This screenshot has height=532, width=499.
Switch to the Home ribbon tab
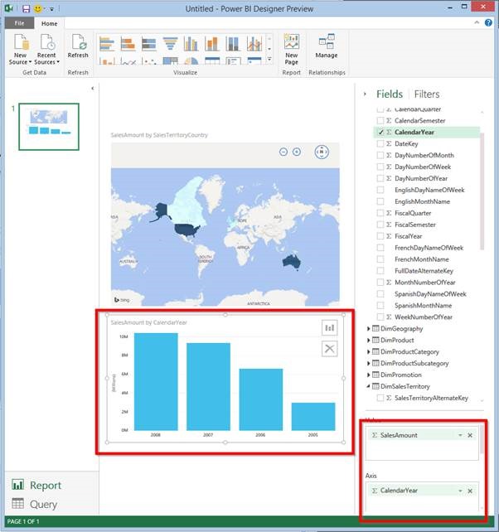(x=49, y=23)
